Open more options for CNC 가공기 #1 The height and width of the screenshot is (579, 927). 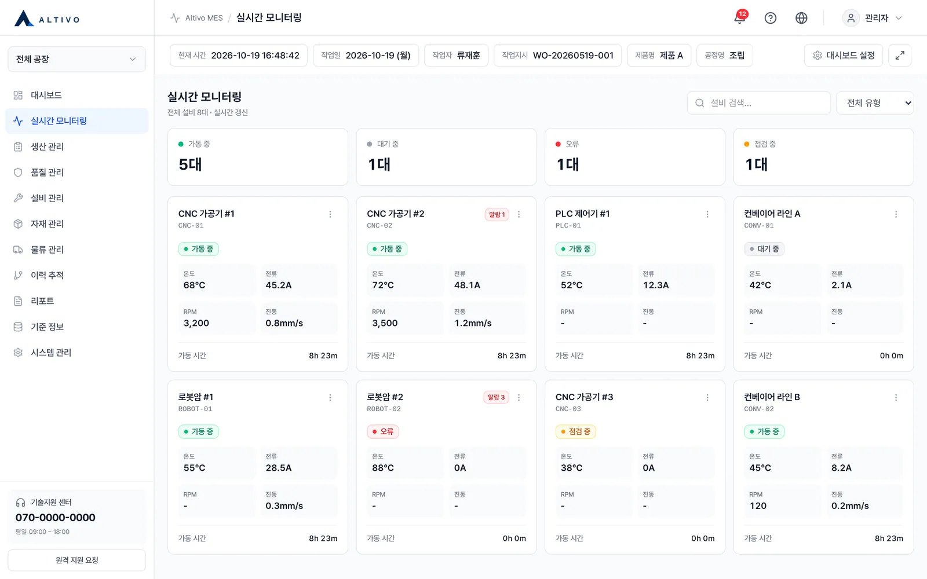(330, 214)
